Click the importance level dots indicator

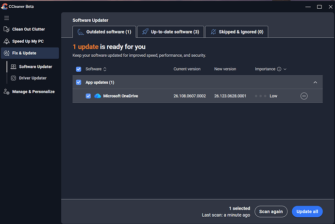point(260,96)
